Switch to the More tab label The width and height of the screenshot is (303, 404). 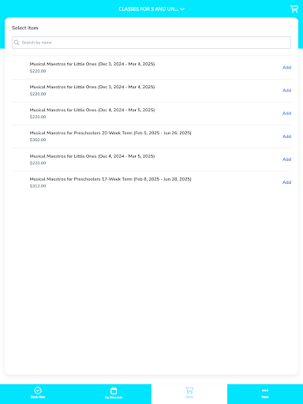(265, 397)
